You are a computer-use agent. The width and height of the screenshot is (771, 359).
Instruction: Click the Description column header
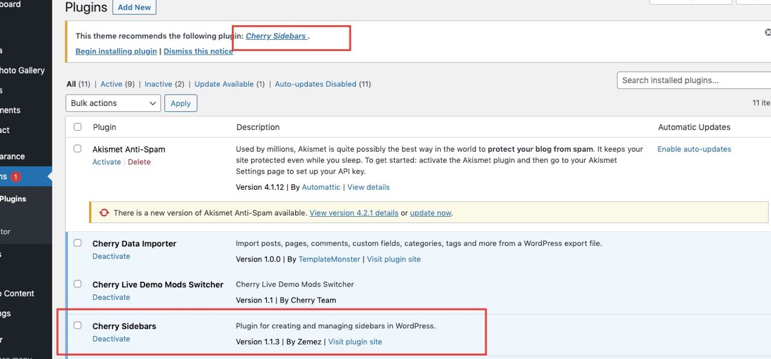(x=258, y=127)
